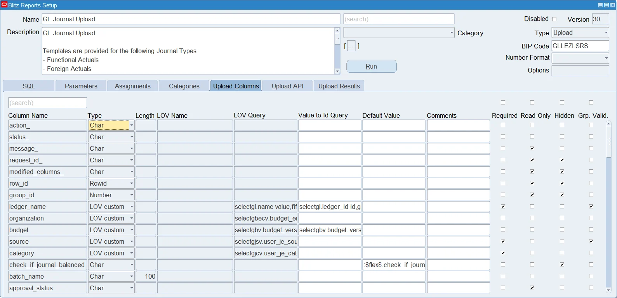Expand the Number Format dropdown
617x298 pixels.
pos(580,58)
